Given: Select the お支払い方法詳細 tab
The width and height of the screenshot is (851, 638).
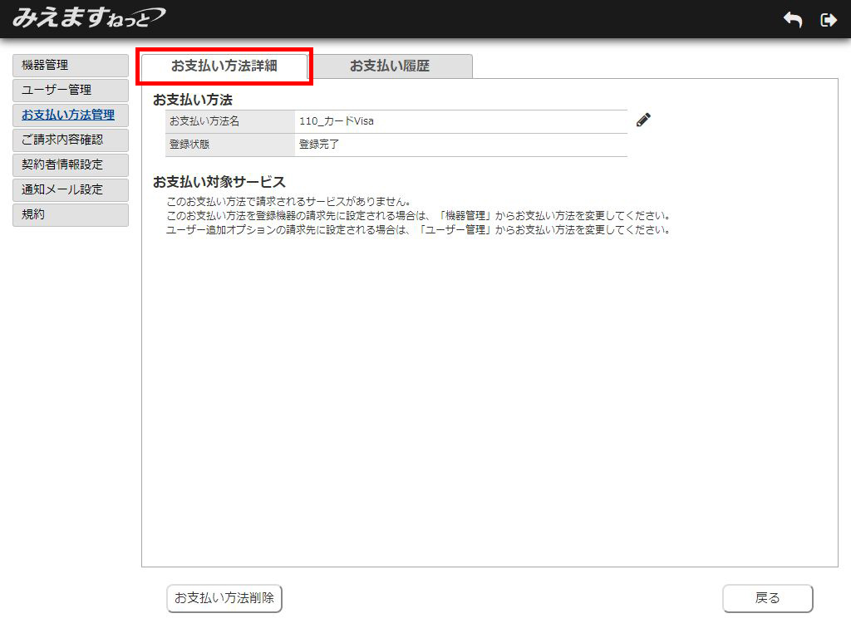Looking at the screenshot, I should point(224,66).
